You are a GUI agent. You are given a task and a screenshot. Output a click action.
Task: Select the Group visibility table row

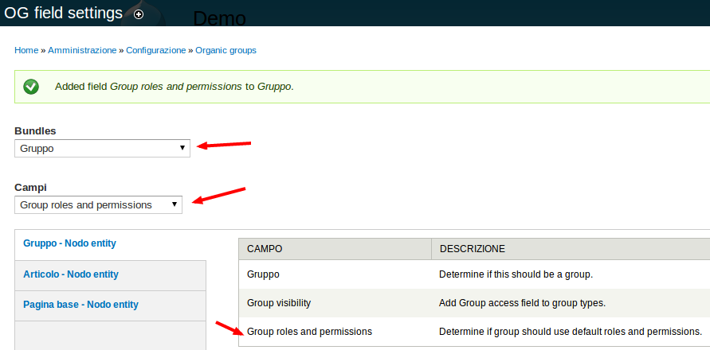(279, 303)
